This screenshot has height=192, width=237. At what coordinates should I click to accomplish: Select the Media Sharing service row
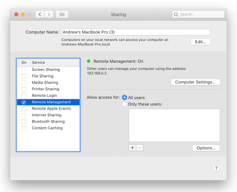(48, 83)
